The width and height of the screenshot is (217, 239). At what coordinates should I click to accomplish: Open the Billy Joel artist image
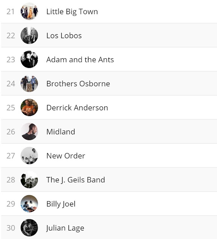pyautogui.click(x=29, y=204)
